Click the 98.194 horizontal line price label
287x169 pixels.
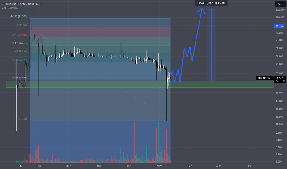(x=279, y=26)
